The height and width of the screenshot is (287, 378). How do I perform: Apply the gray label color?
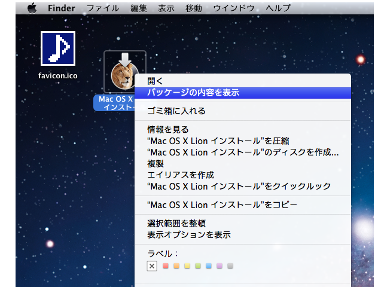point(230,266)
